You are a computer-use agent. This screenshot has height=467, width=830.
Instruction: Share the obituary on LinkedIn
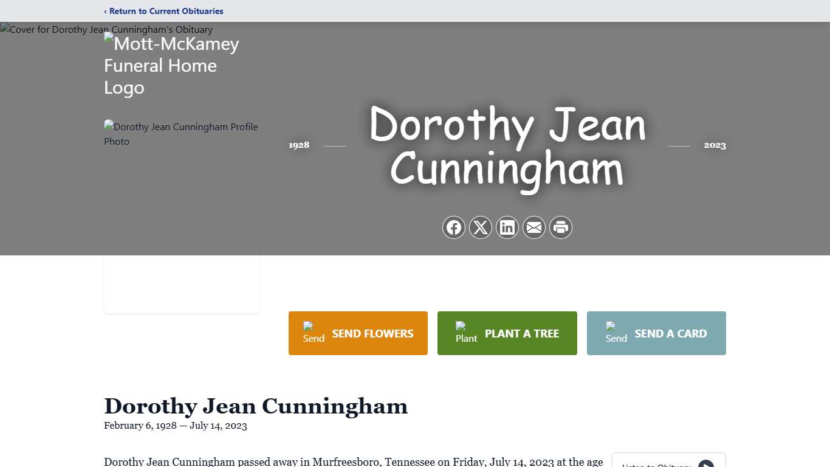click(507, 227)
